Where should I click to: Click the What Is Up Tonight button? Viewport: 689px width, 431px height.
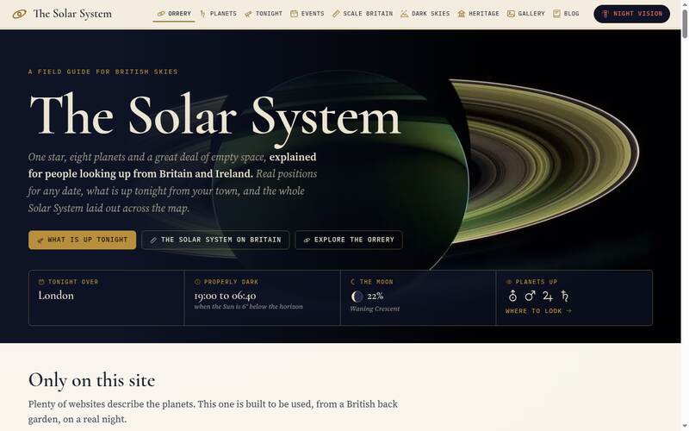[82, 240]
